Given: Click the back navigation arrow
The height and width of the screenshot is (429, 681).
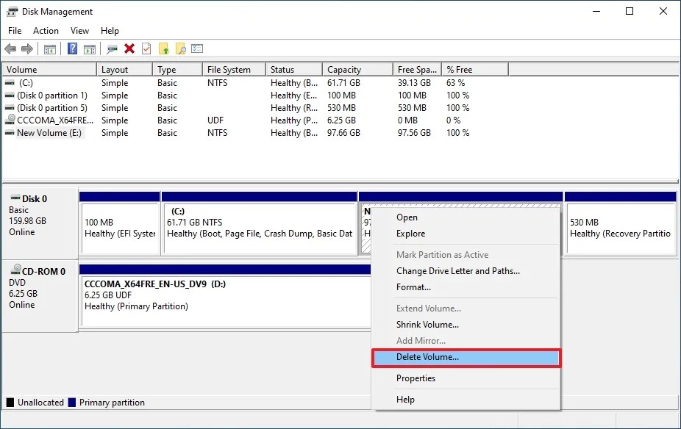Looking at the screenshot, I should (10, 49).
